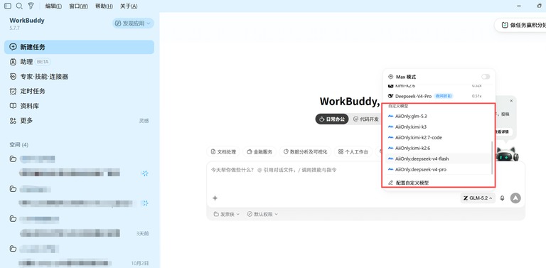Start a new task via 新建任务
Viewport: 546px width, 268px height.
pyautogui.click(x=79, y=47)
